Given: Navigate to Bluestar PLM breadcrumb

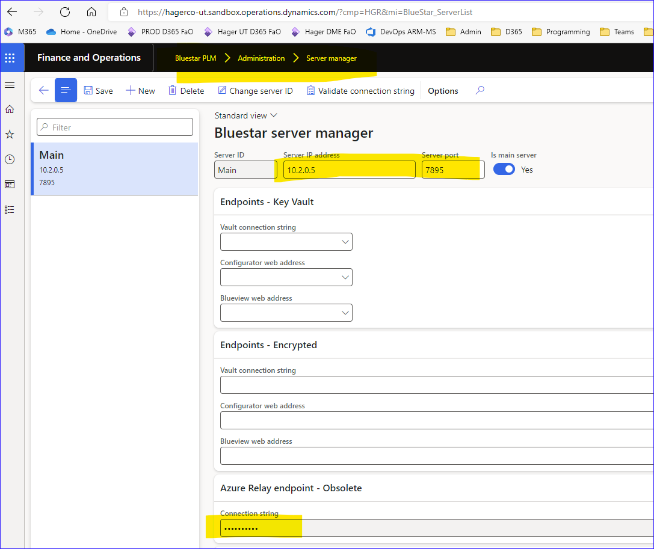Looking at the screenshot, I should (x=196, y=58).
